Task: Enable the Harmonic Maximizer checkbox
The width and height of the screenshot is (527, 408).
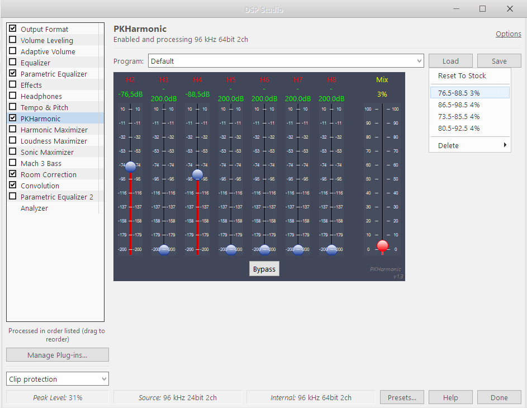Action: [13, 129]
